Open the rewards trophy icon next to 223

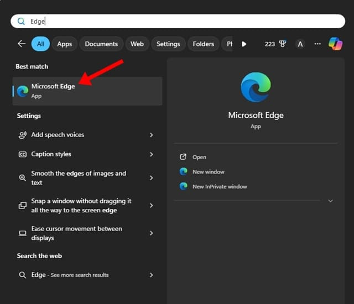point(283,44)
